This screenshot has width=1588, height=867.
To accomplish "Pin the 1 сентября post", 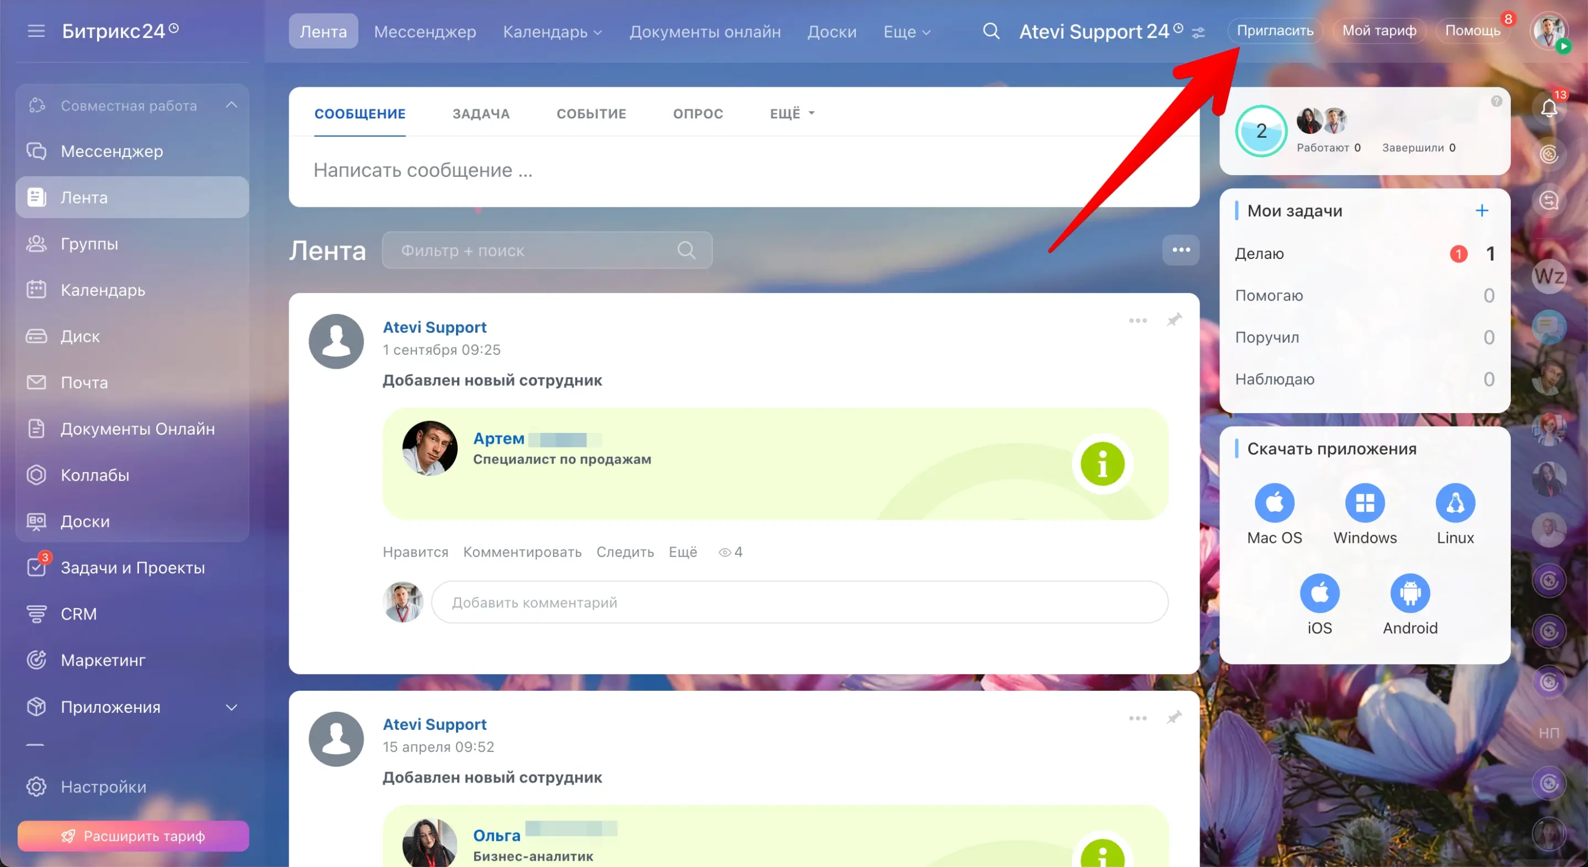I will pyautogui.click(x=1174, y=320).
